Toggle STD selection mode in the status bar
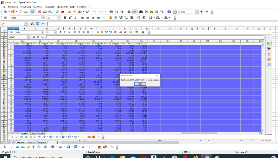The width and height of the screenshot is (278, 158). click(x=186, y=152)
